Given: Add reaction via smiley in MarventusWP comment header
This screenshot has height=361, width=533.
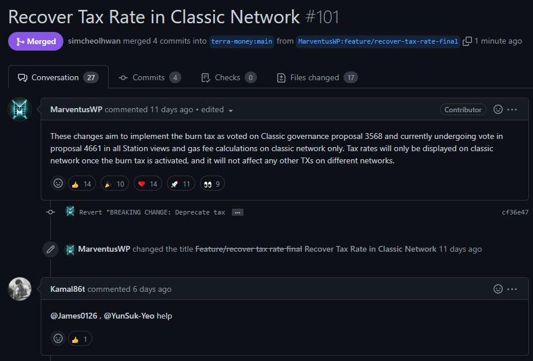Looking at the screenshot, I should pos(498,109).
